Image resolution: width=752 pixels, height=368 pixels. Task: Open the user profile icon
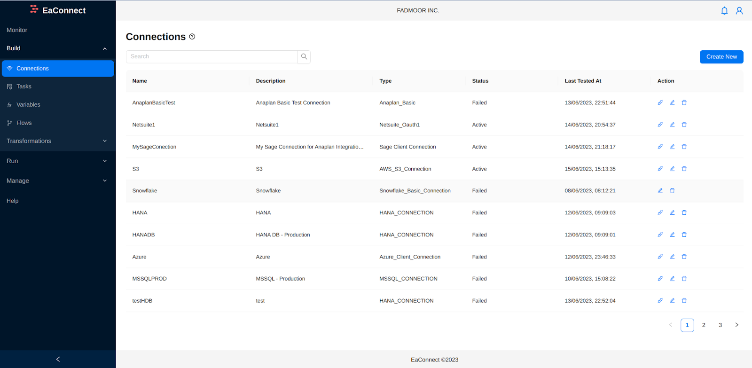(739, 10)
